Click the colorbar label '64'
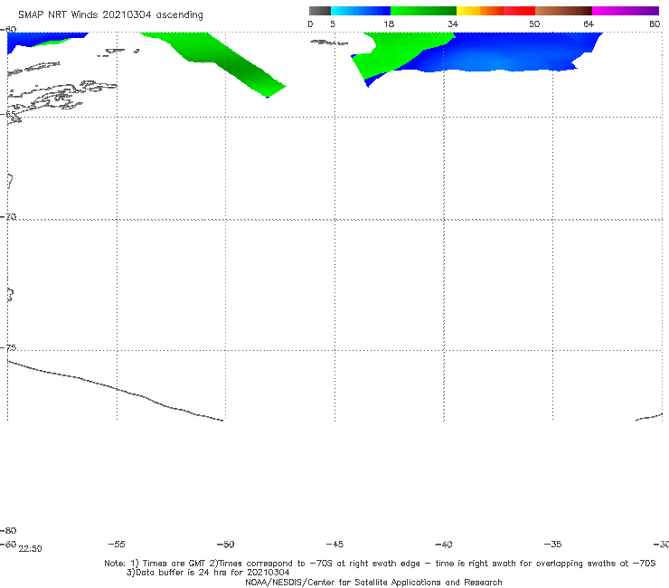The width and height of the screenshot is (669, 588). pos(589,24)
